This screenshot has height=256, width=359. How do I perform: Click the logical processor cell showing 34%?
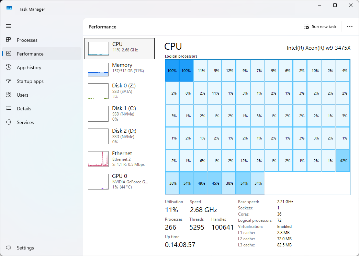(257, 183)
